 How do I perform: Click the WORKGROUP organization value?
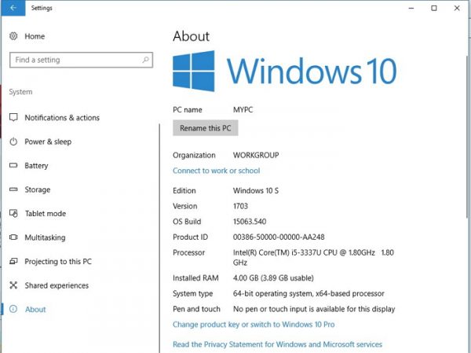click(256, 156)
